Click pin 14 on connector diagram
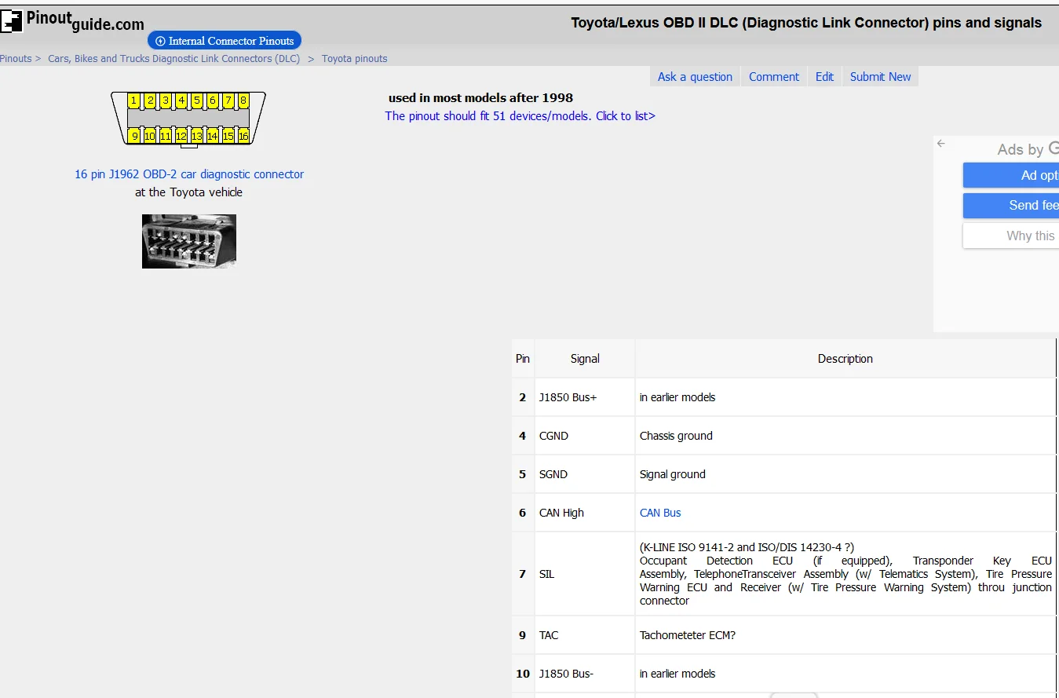1059x698 pixels. tap(212, 136)
